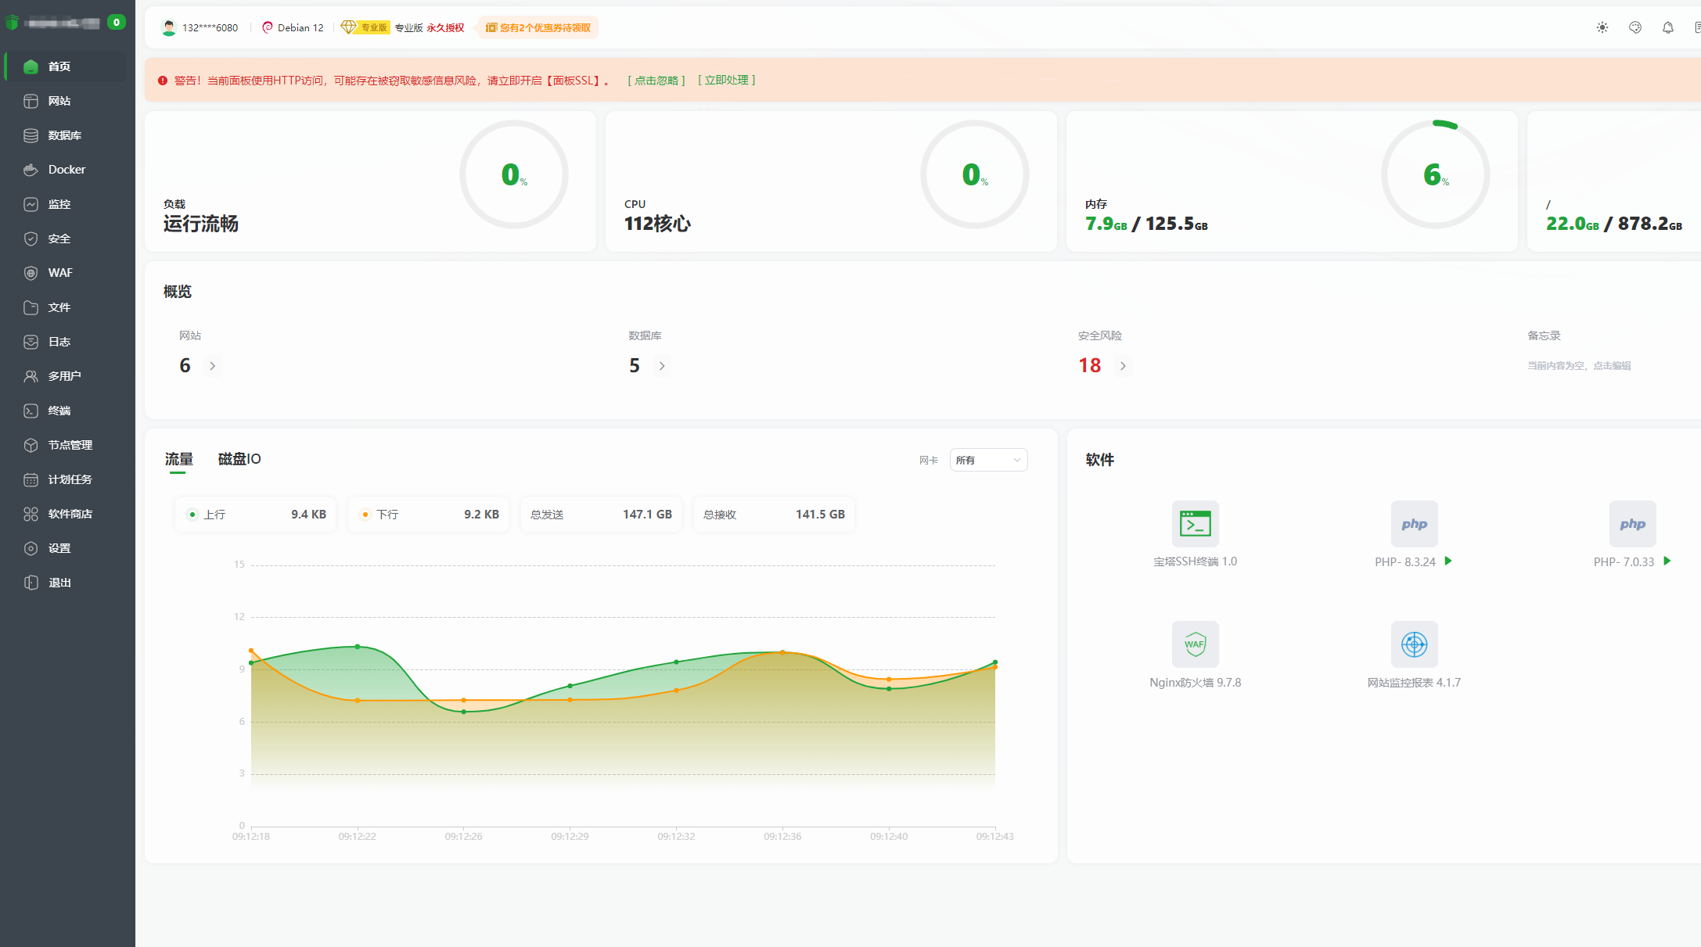Switch to the 磁盘IO tab
The image size is (1701, 947).
[239, 459]
